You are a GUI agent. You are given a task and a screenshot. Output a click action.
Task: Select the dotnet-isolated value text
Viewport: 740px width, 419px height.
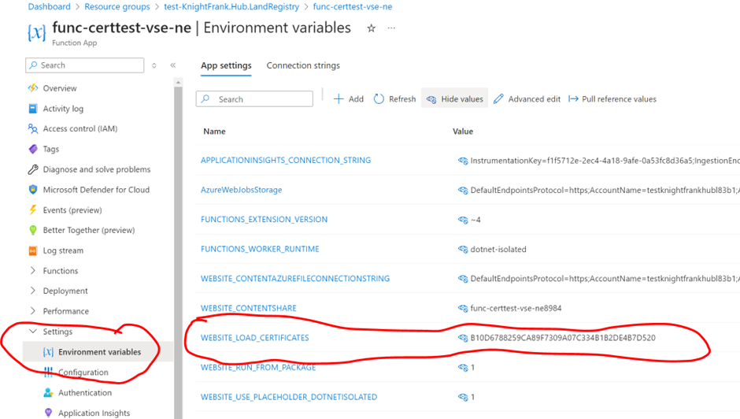(x=498, y=249)
